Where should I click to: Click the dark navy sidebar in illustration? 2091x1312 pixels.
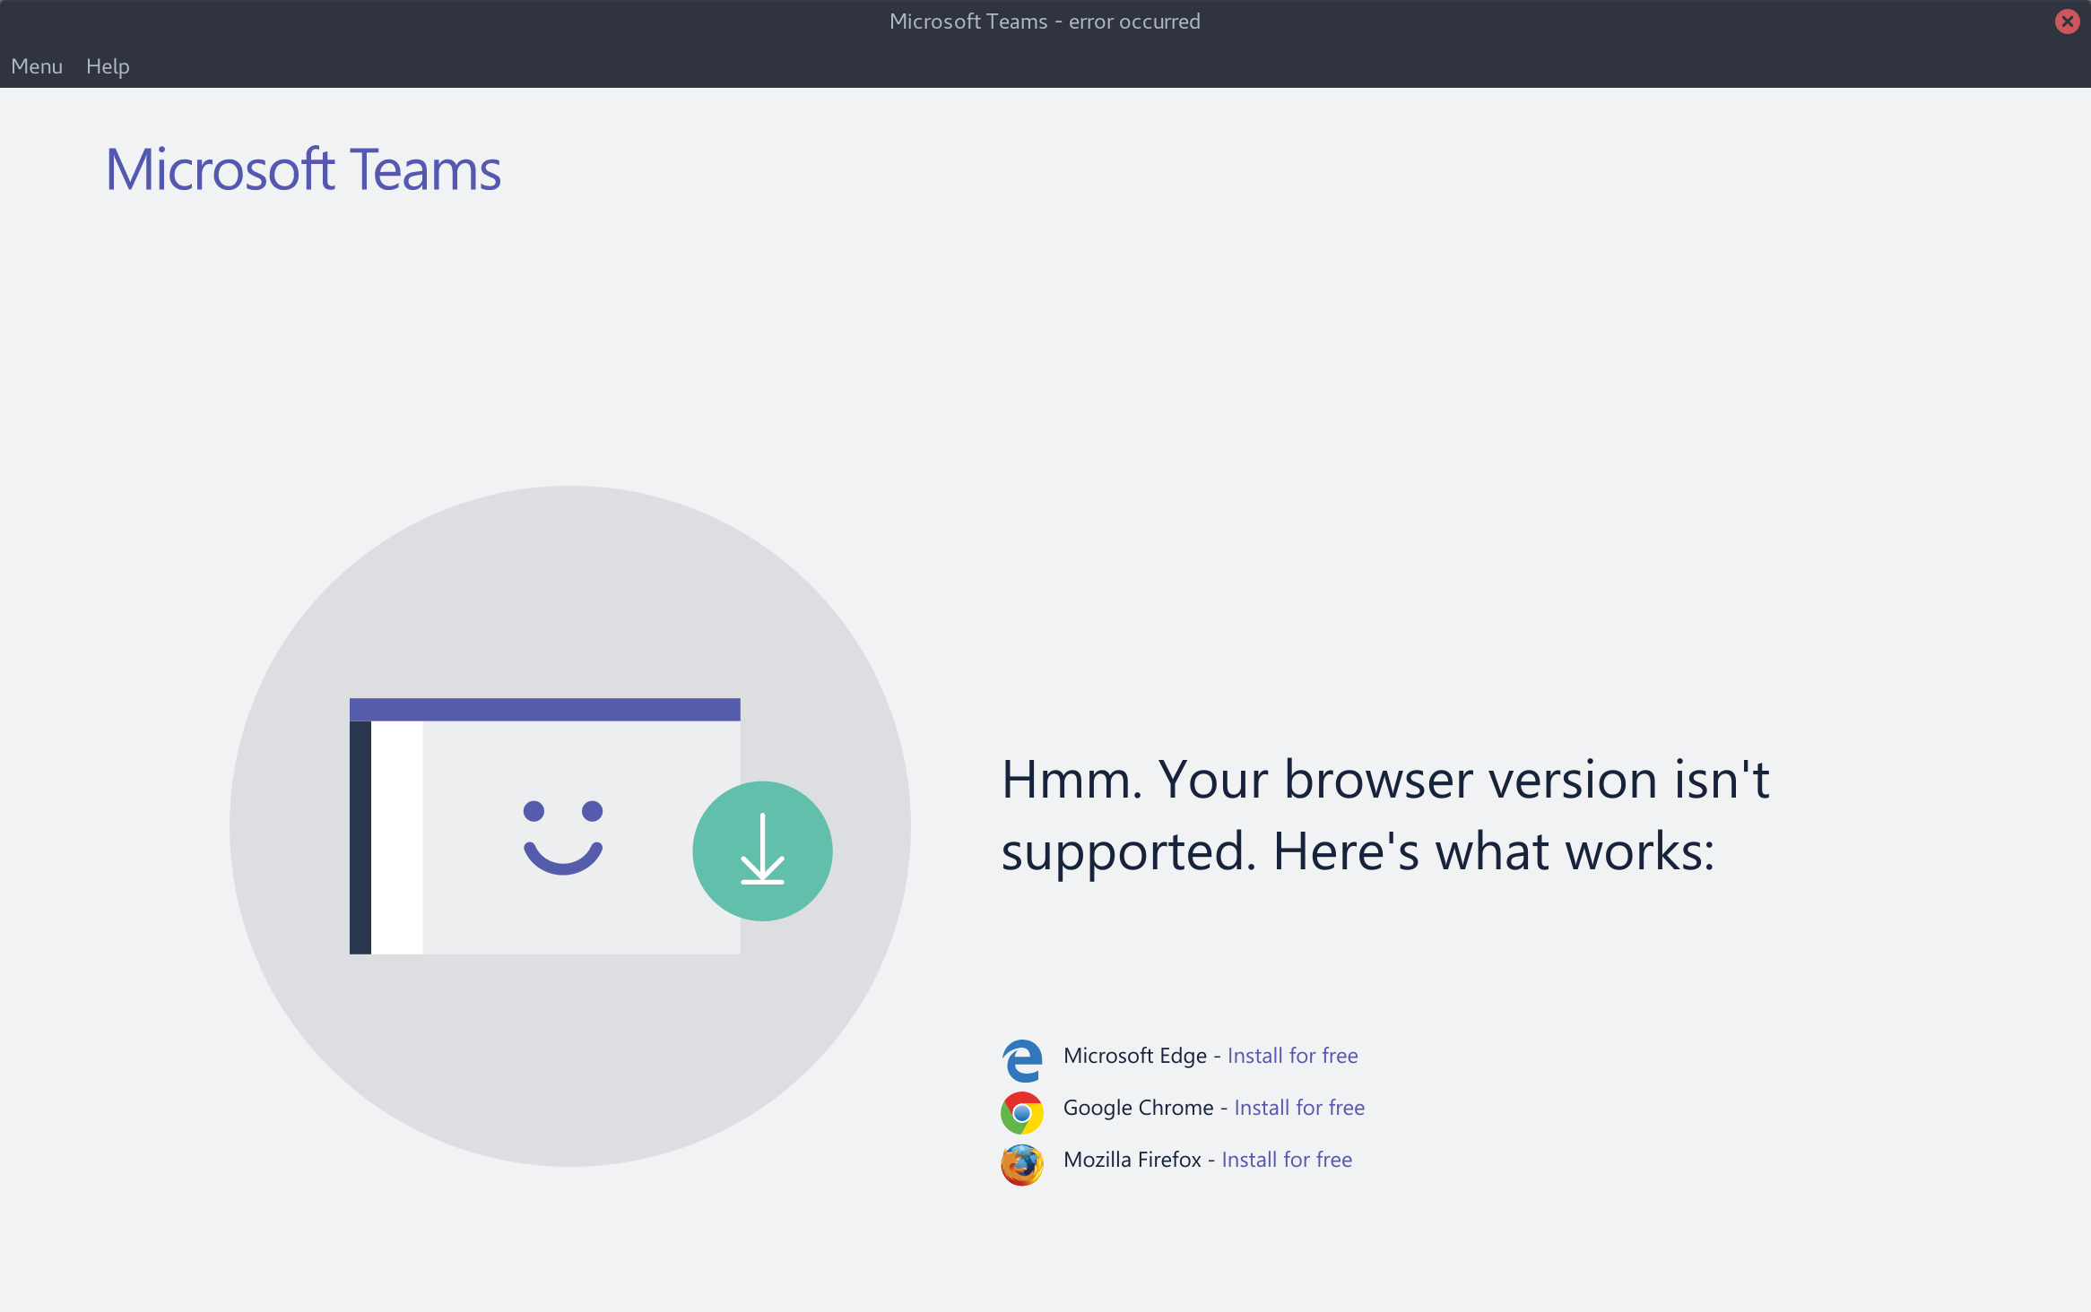[360, 837]
